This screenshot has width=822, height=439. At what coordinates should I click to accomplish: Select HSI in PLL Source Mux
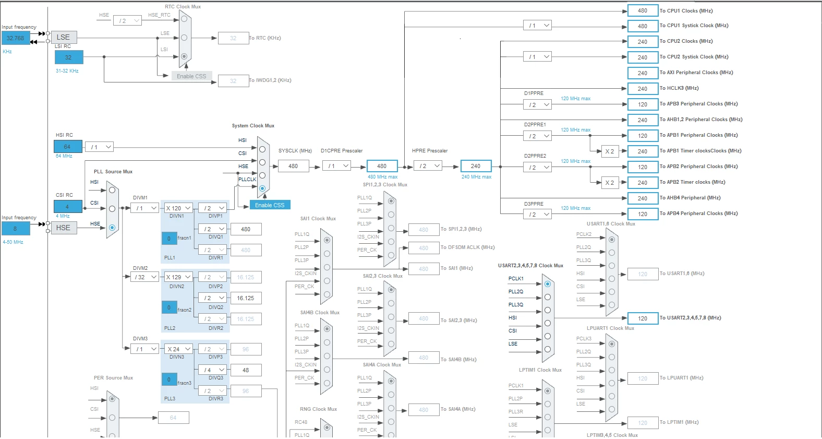coord(112,190)
